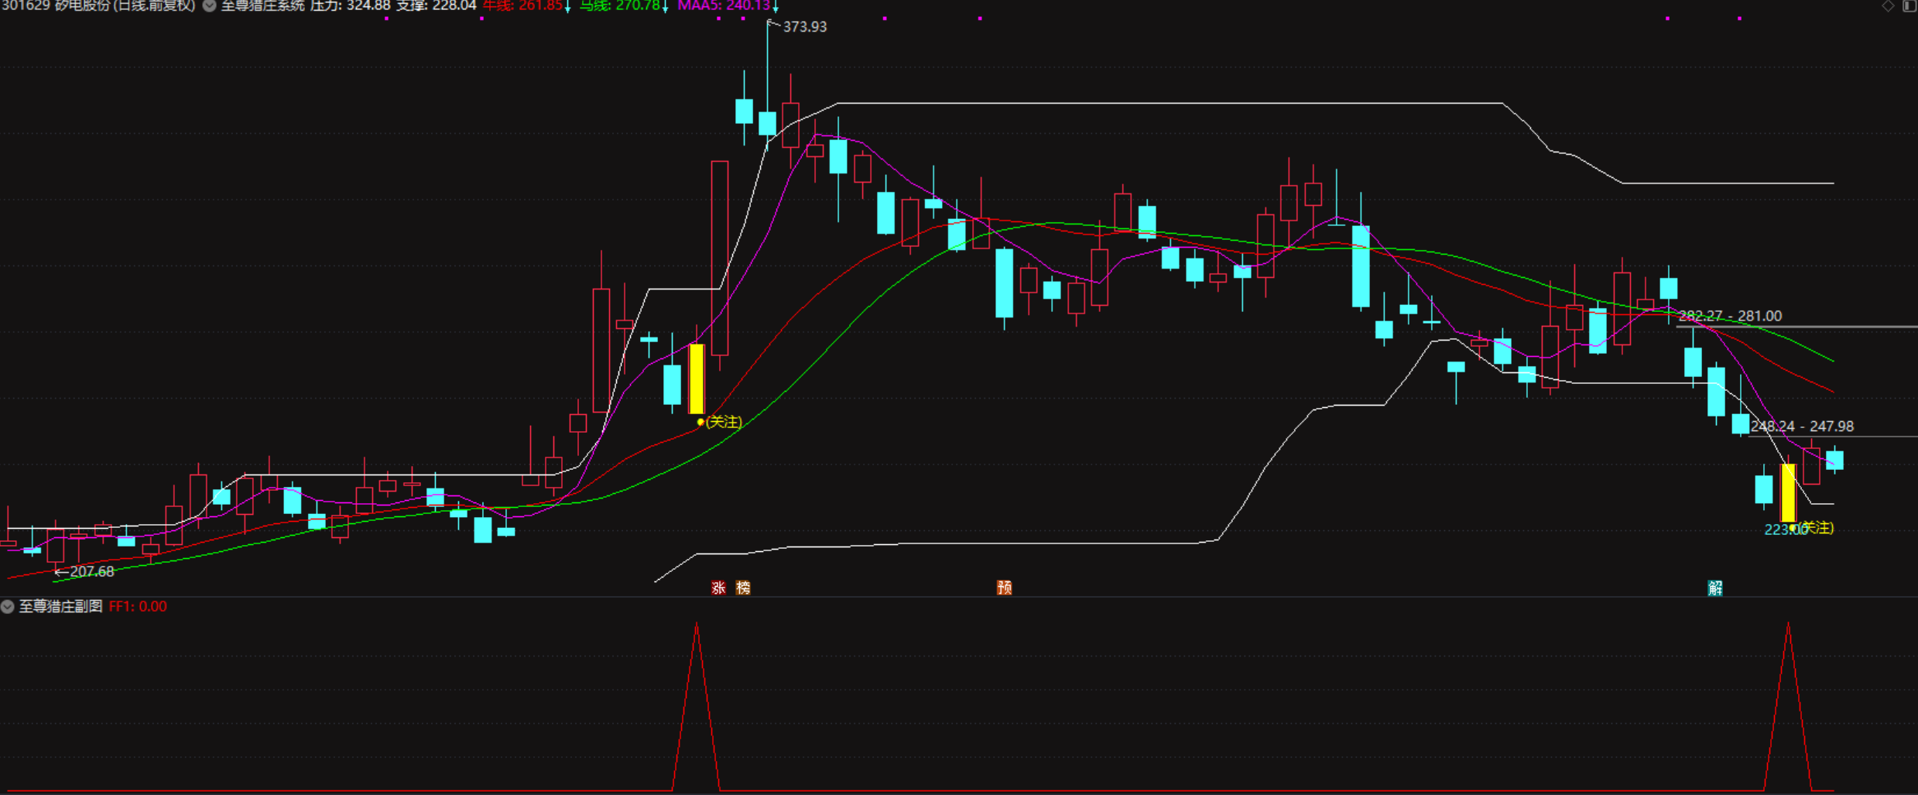This screenshot has width=1918, height=795.
Task: Click the 282.27 - 281.00 gap label
Action: click(x=1730, y=316)
